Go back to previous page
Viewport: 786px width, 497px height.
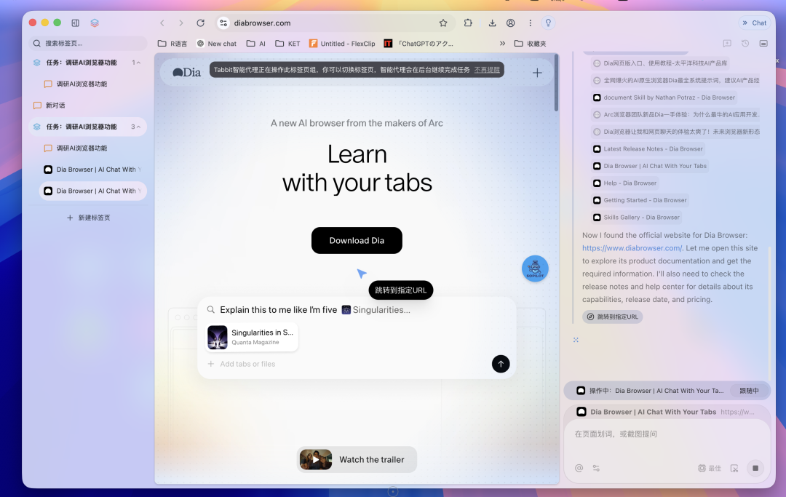pos(162,23)
